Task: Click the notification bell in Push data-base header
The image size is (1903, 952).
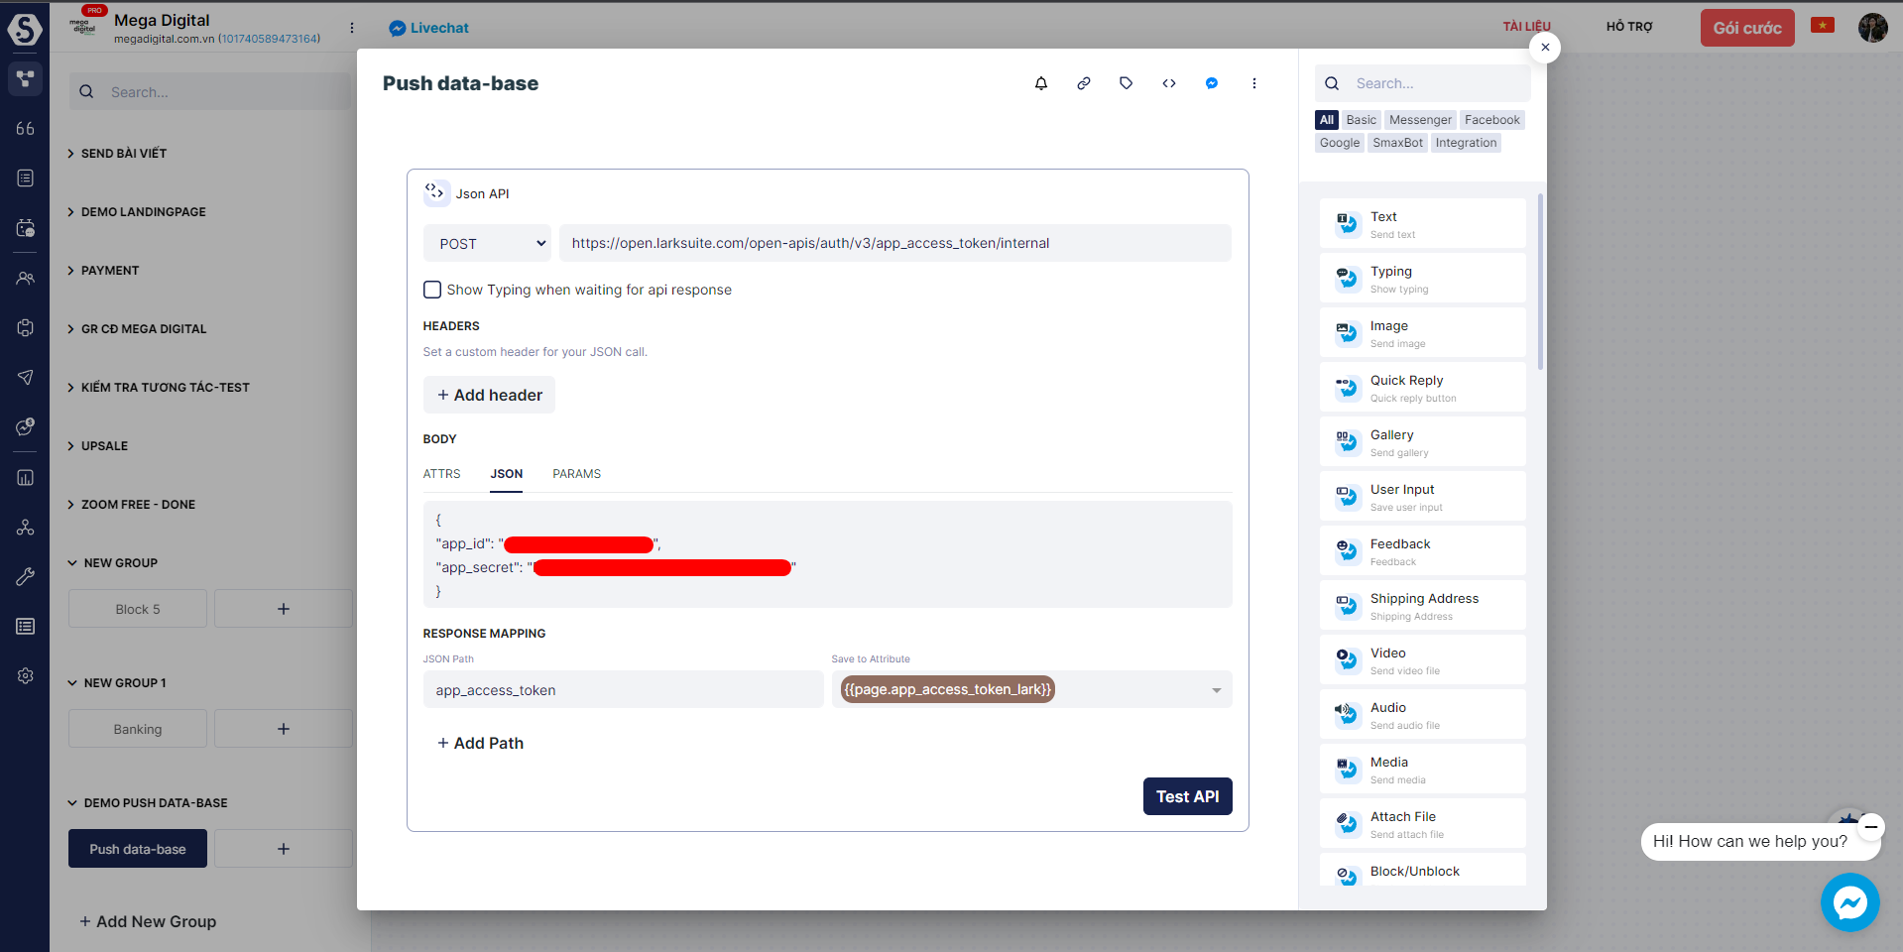Action: 1040,83
